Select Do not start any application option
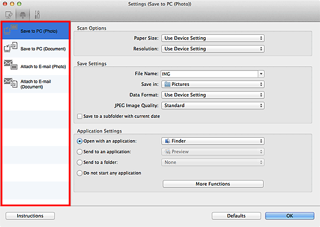The height and width of the screenshot is (227, 320). click(79, 173)
